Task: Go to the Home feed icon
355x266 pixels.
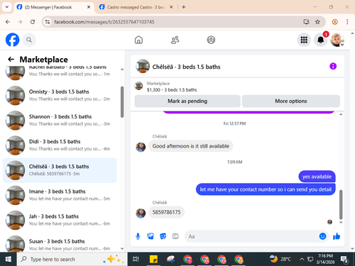Action: click(x=138, y=40)
